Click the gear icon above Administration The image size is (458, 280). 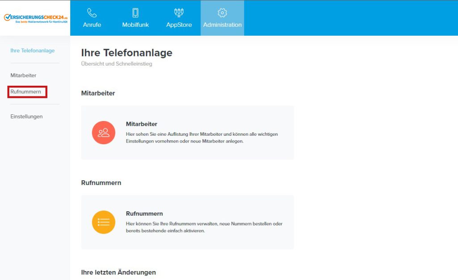222,13
